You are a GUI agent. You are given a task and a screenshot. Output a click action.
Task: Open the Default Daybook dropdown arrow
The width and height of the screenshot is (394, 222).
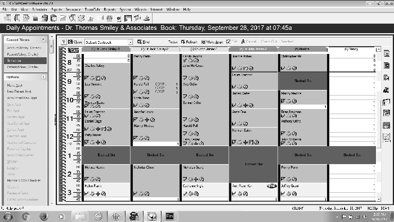[131, 42]
